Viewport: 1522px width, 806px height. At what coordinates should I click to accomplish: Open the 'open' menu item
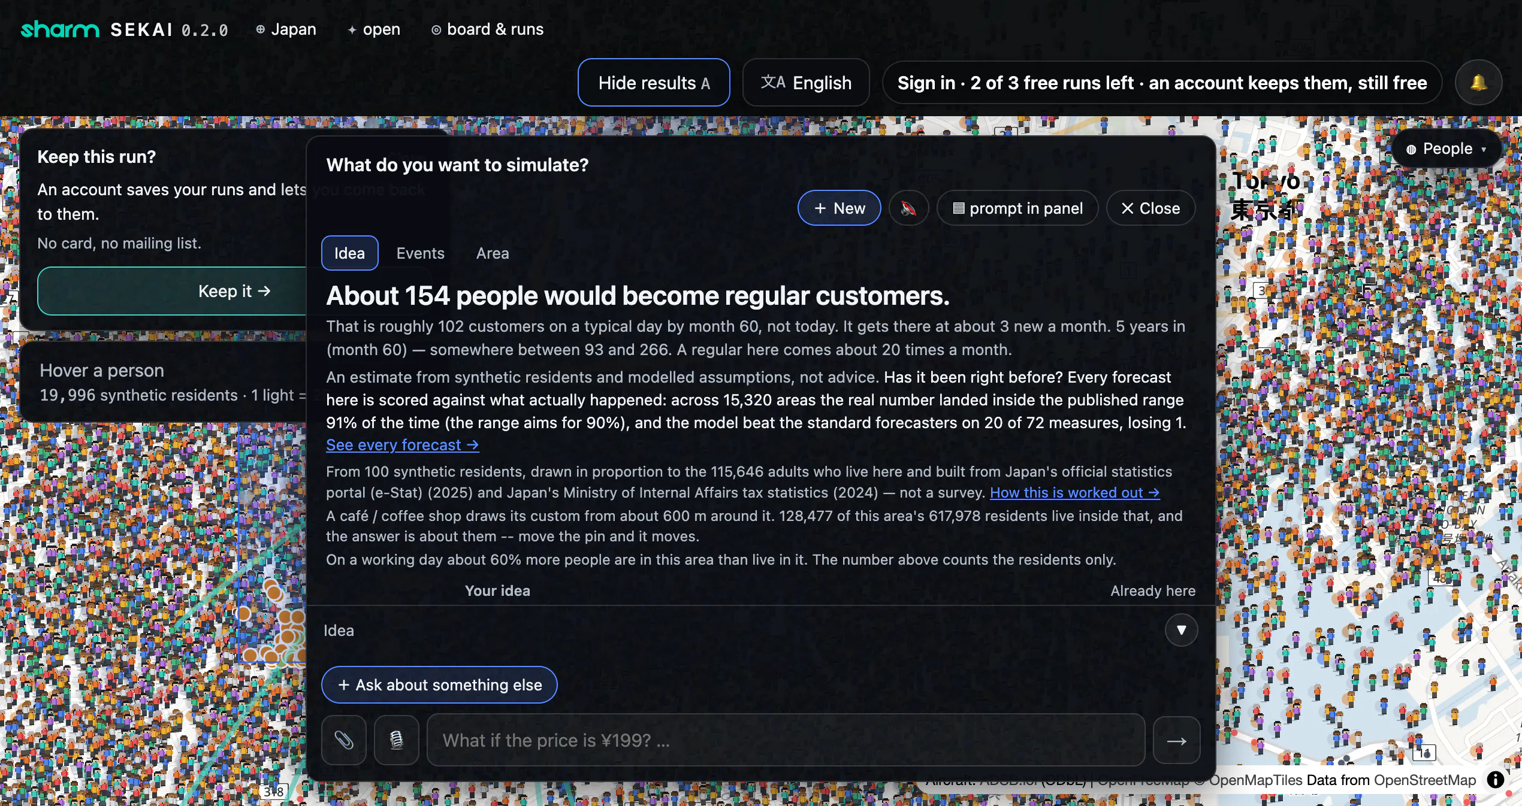tap(373, 29)
